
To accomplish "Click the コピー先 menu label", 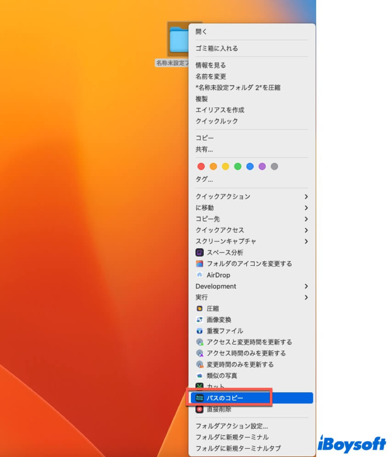I will coord(207,219).
